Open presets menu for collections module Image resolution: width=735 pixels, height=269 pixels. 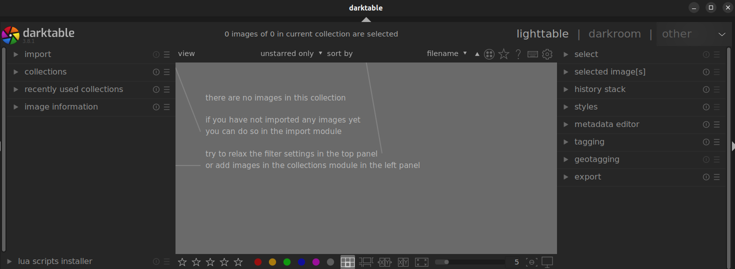coord(167,72)
